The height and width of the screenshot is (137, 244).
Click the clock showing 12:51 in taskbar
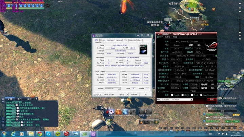(x=236, y=134)
